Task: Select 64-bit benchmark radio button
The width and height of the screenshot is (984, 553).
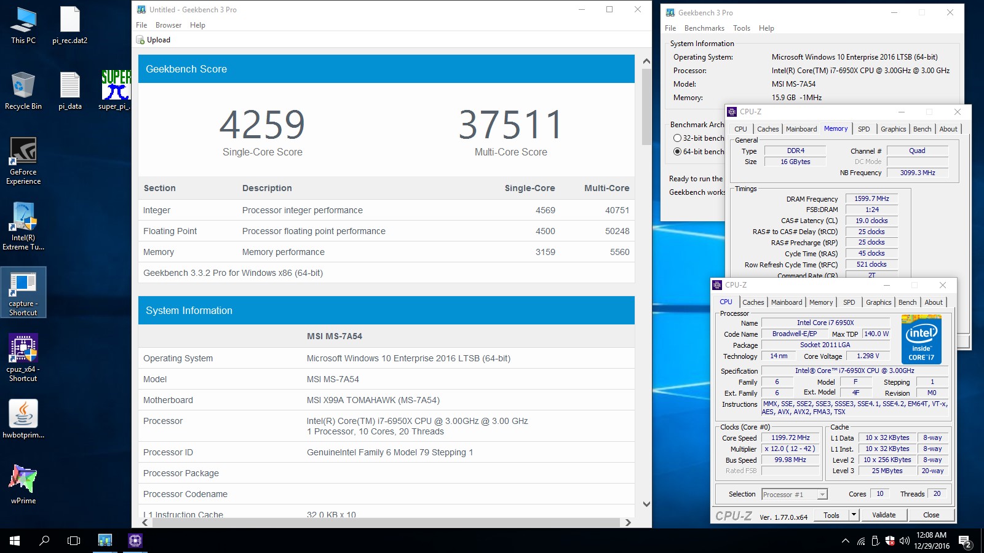Action: pyautogui.click(x=677, y=152)
